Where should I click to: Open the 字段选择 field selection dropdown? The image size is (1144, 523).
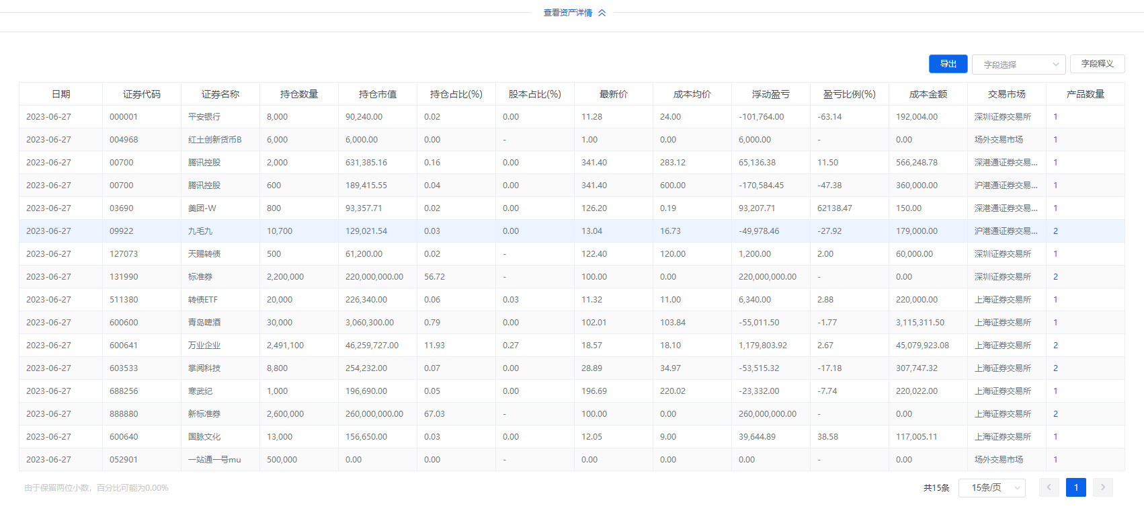coord(1018,65)
